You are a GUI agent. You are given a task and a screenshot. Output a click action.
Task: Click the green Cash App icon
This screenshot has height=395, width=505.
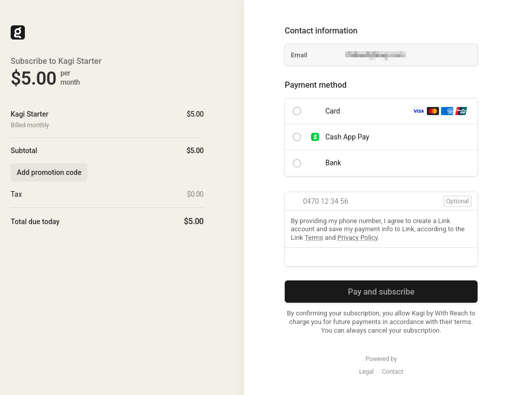(x=315, y=137)
